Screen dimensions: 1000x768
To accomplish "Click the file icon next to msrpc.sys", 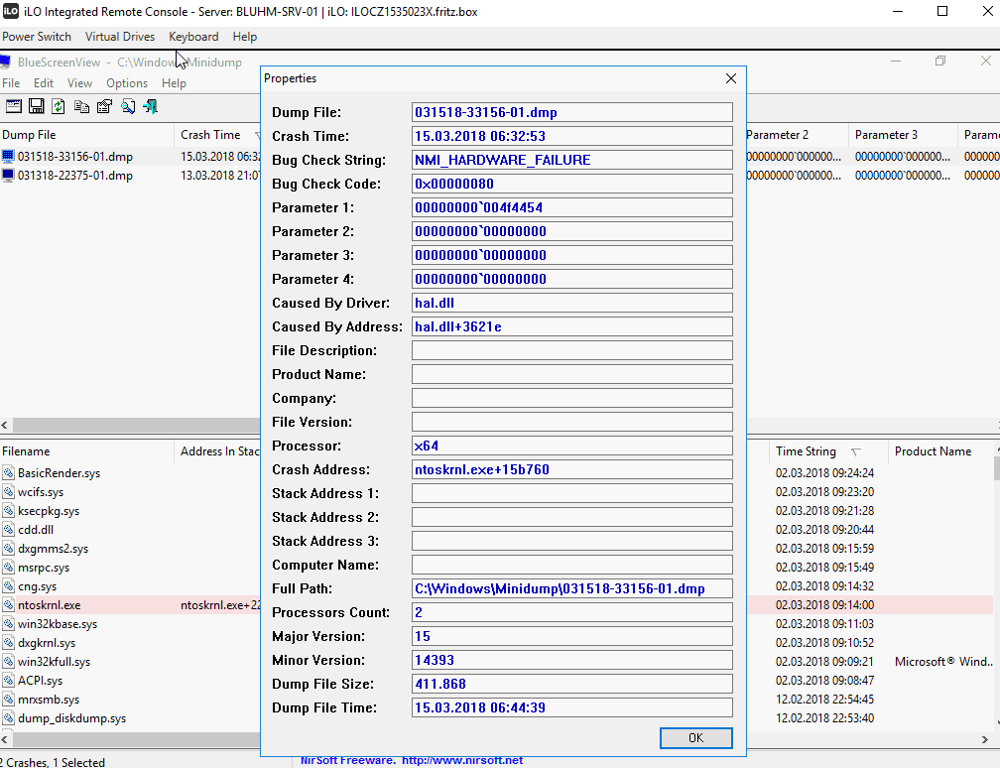I will pyautogui.click(x=8, y=568).
